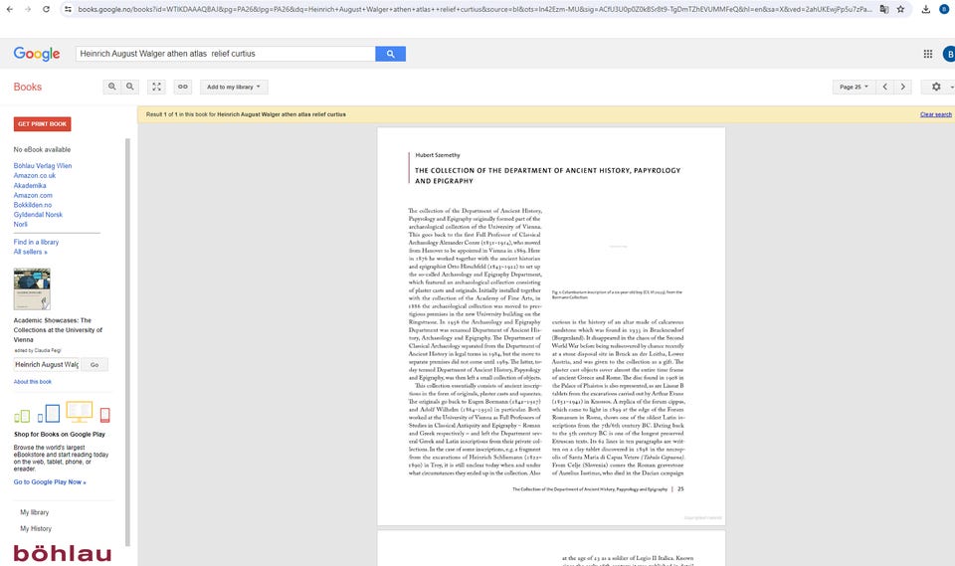
Task: Click Go to Google Play Now link
Action: click(x=50, y=481)
